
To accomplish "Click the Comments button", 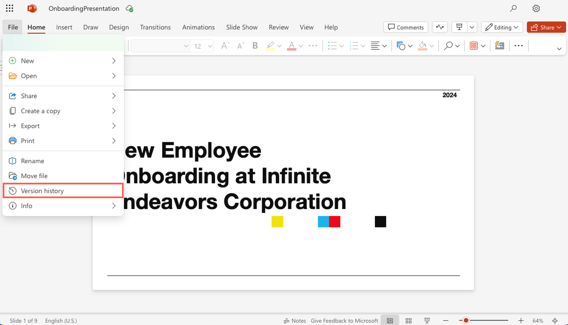I will click(x=406, y=27).
